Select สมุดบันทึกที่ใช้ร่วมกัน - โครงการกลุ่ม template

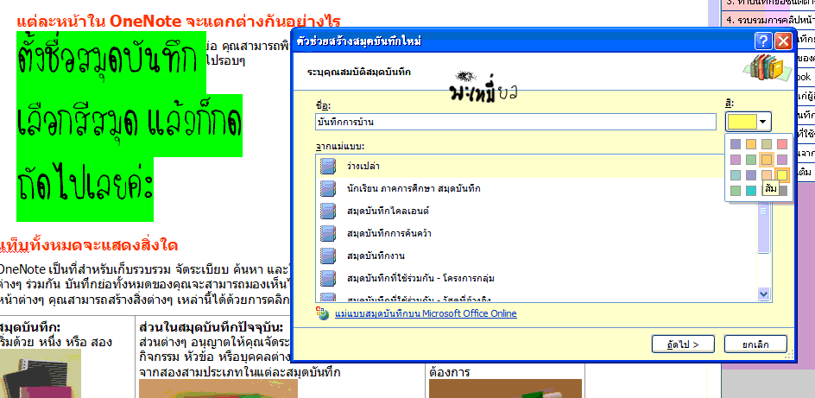coord(536,278)
